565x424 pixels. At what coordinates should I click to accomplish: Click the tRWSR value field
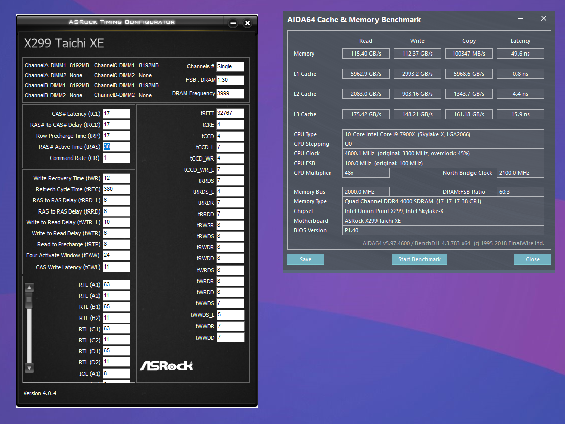click(x=230, y=225)
